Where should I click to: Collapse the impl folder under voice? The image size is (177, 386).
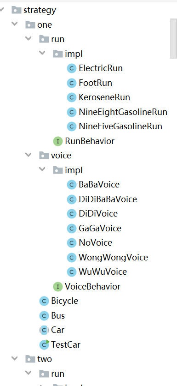pyautogui.click(x=42, y=169)
